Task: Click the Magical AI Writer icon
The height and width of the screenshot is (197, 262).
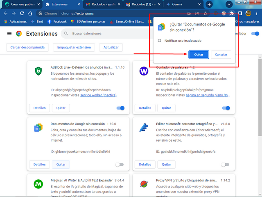Action: [38, 184]
